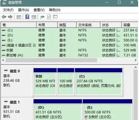Viewport: 139px width, 120px height.
Task: Sort by the 文件系统 column header
Action: click(88, 25)
